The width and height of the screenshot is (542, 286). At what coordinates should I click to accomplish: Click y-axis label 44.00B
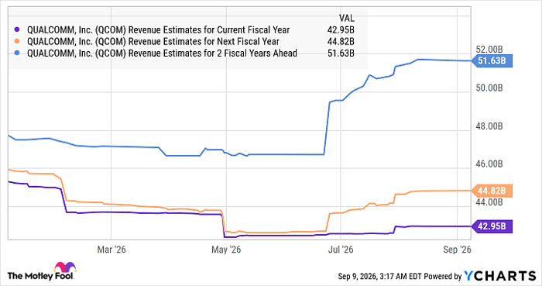click(x=489, y=202)
